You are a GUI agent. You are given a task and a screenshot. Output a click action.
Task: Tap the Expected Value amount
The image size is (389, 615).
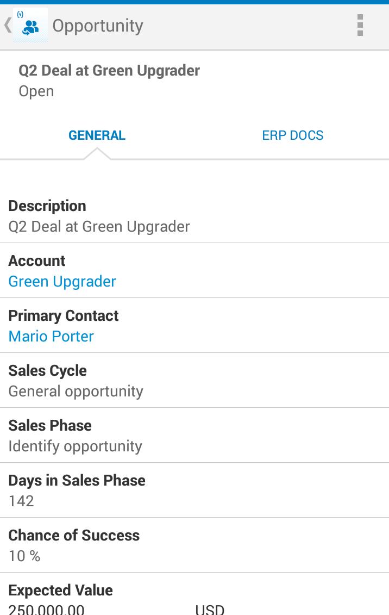click(46, 609)
